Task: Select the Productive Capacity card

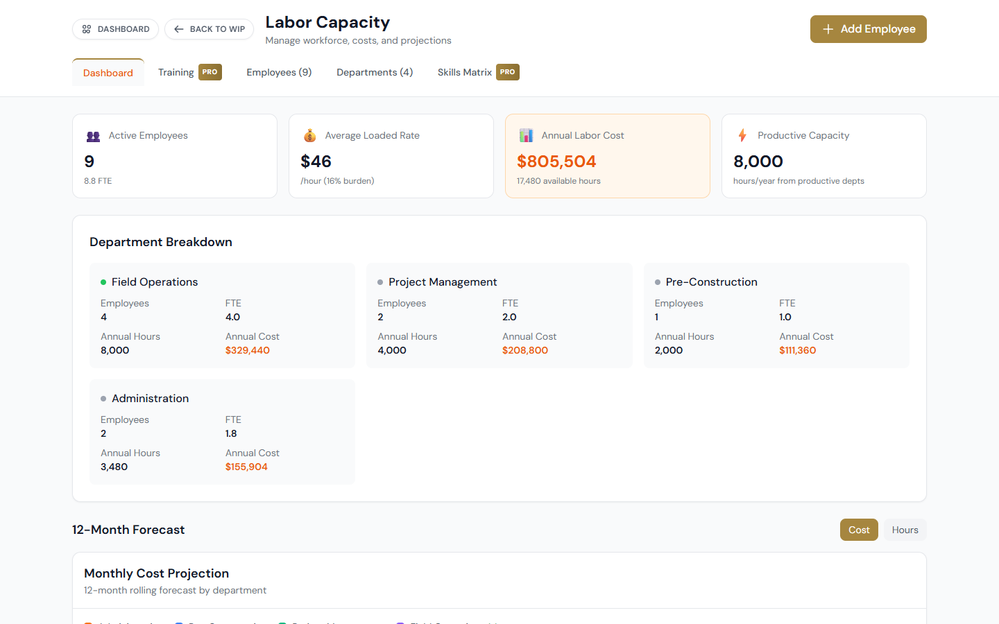Action: (x=824, y=156)
